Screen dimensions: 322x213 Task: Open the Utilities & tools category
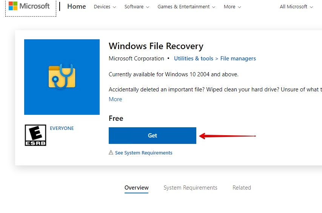194,59
